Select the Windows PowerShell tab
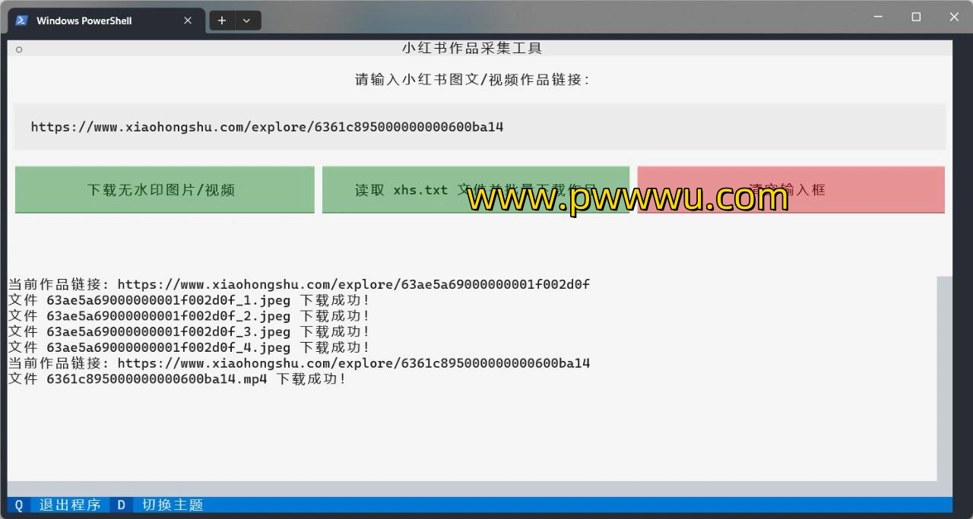Screen dimensions: 973x519 click(x=106, y=21)
